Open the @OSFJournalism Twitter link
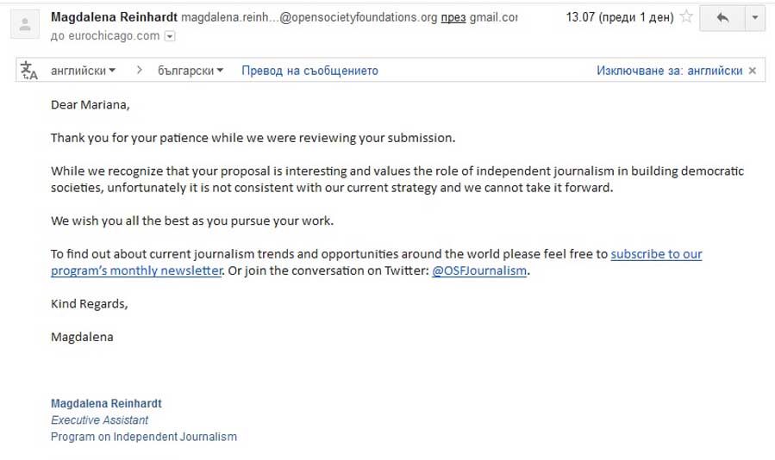The image size is (775, 460). [x=479, y=271]
